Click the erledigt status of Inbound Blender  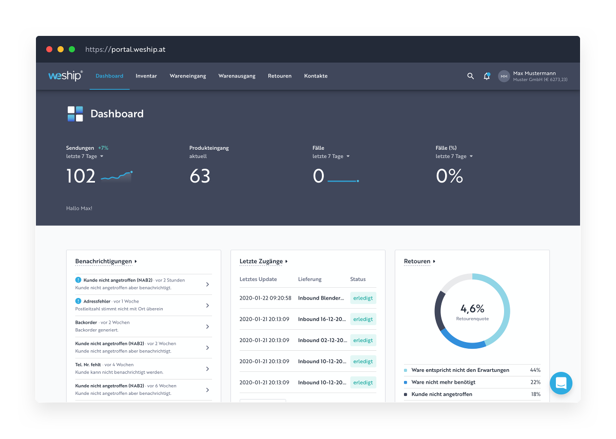coord(363,298)
